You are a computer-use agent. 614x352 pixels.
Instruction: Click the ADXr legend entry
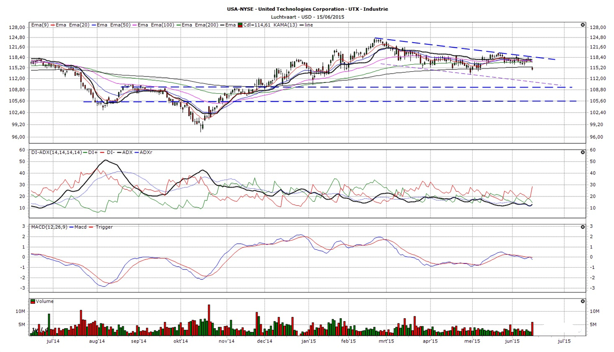tap(147, 152)
